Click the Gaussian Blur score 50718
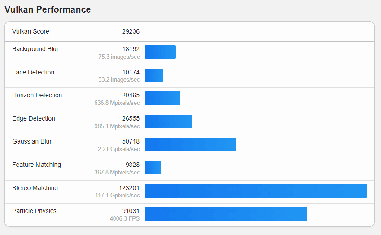381x235 pixels. (x=131, y=141)
